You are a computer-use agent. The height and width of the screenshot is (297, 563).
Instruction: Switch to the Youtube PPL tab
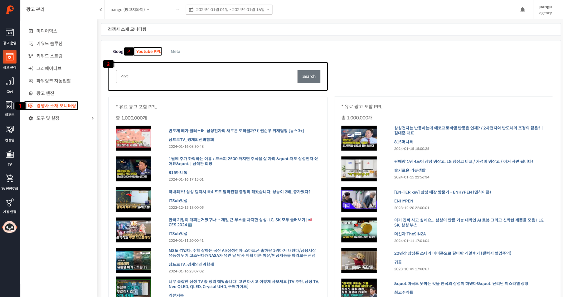click(148, 51)
